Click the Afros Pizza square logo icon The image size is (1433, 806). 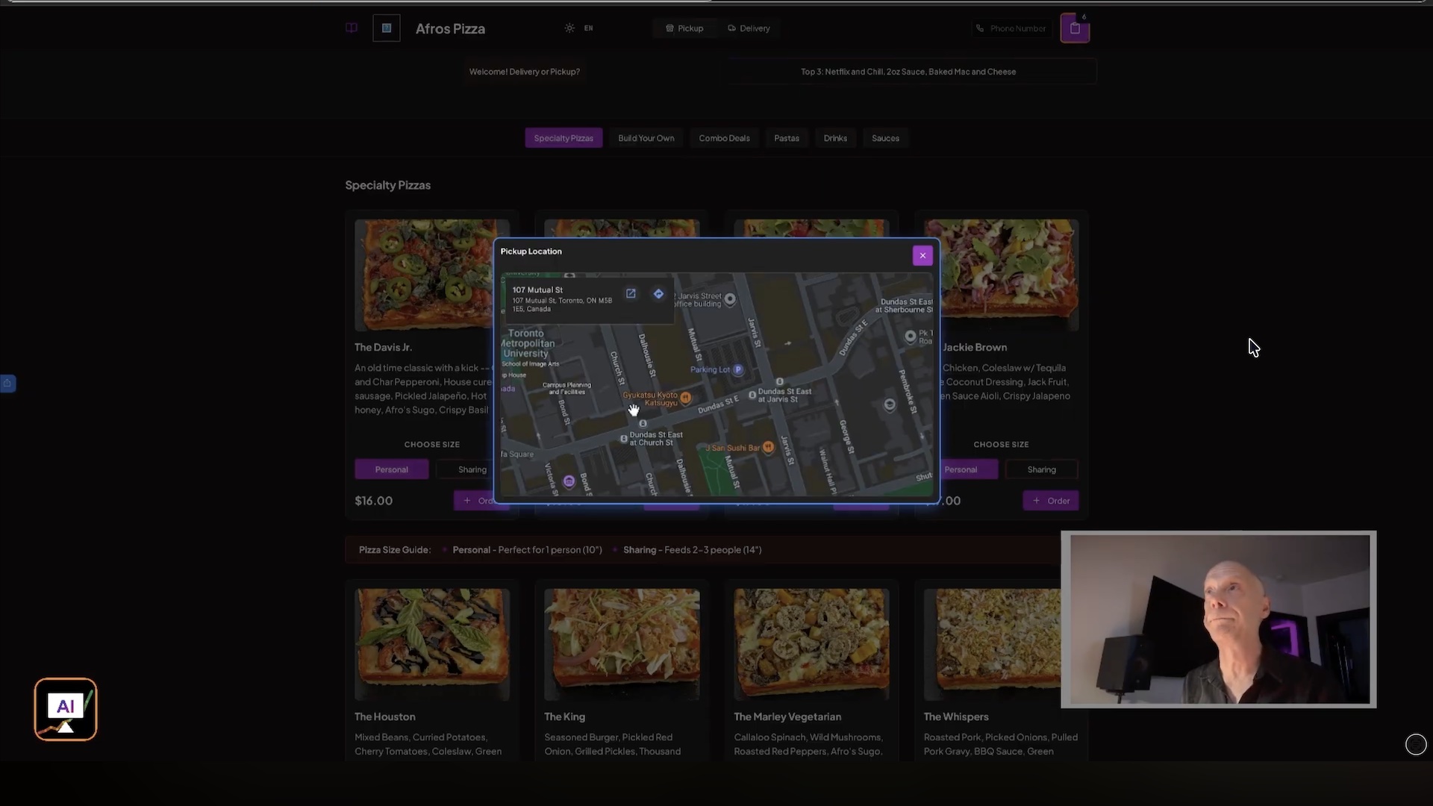387,28
